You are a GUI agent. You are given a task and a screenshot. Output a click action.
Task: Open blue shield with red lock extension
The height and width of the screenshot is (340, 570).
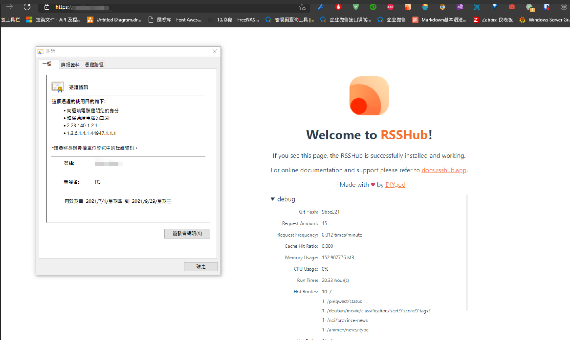coord(546,7)
